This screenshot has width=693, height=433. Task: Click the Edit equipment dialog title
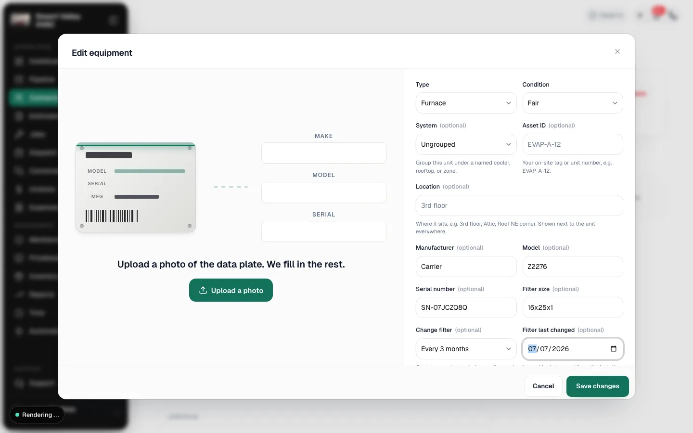point(102,53)
